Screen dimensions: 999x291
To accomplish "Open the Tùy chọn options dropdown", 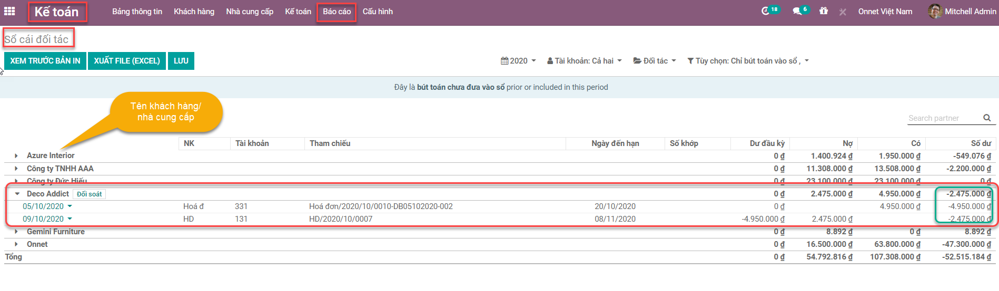I will point(748,61).
